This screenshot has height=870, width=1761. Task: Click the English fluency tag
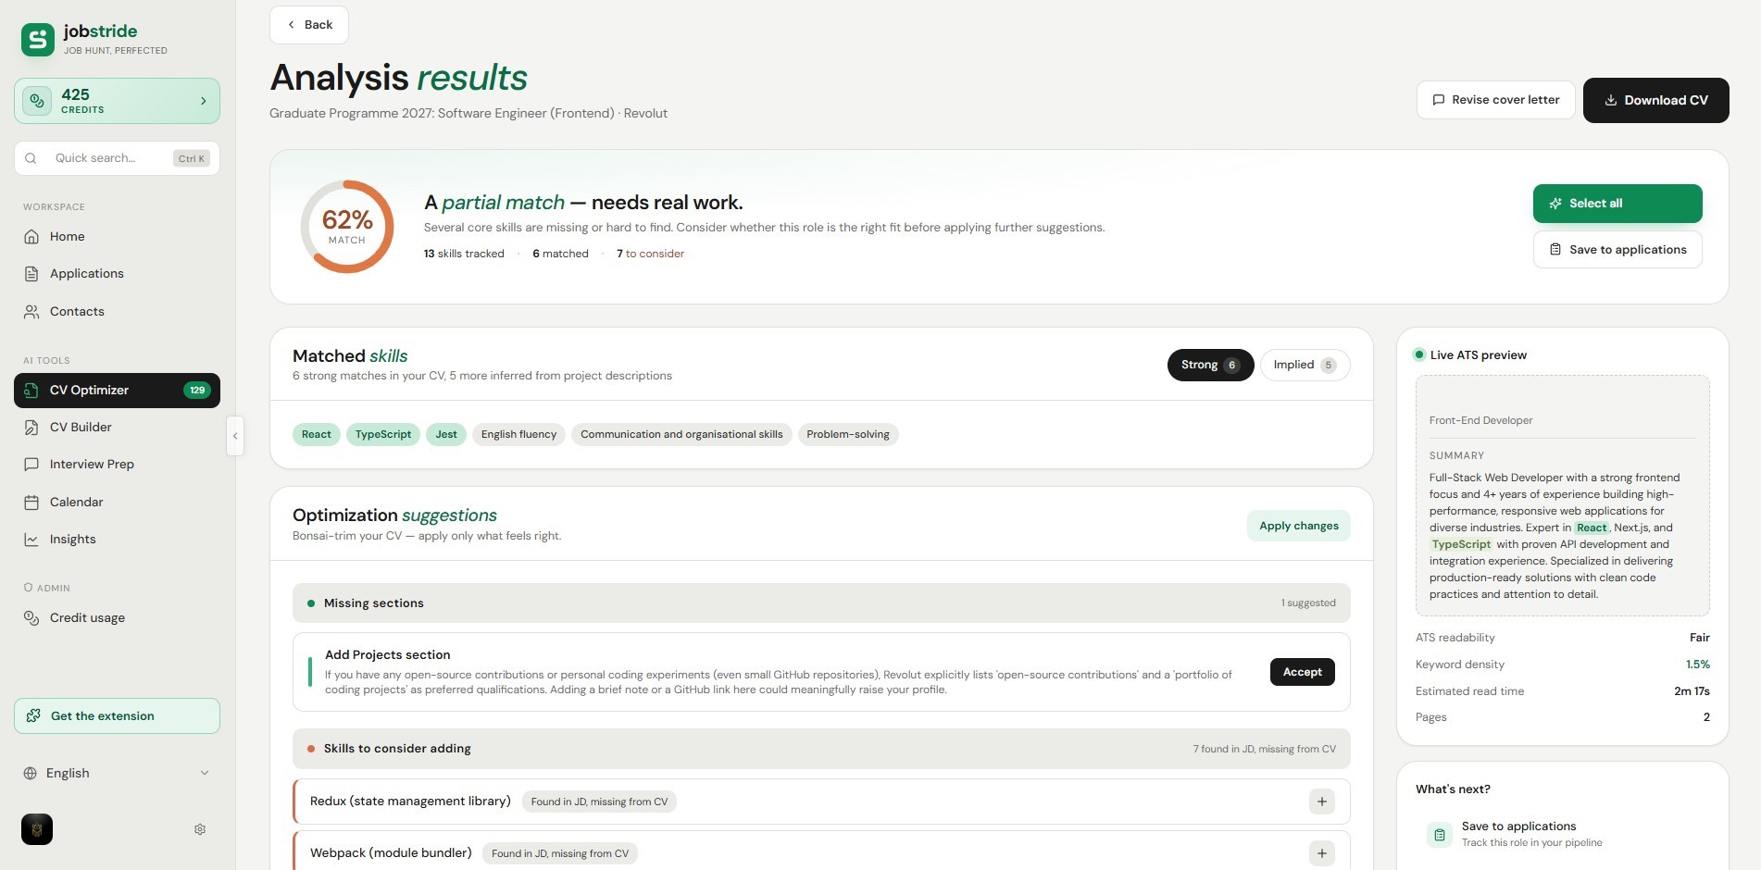518,434
